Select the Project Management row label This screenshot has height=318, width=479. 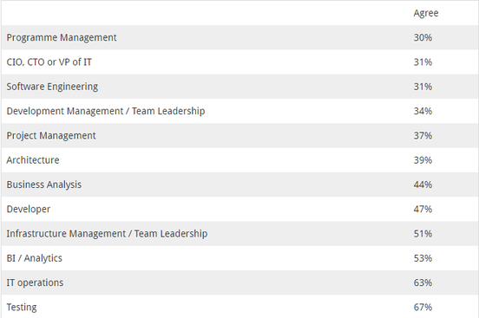[x=51, y=136]
